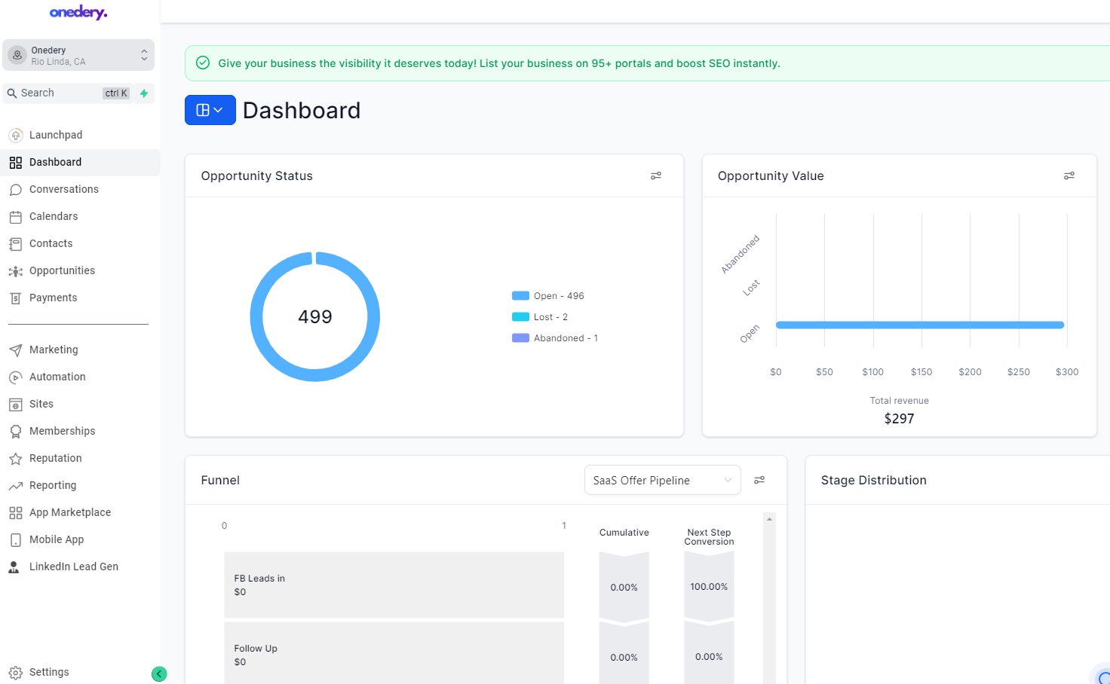Image resolution: width=1110 pixels, height=684 pixels.
Task: Click the Payments icon in sidebar
Action: pos(15,298)
